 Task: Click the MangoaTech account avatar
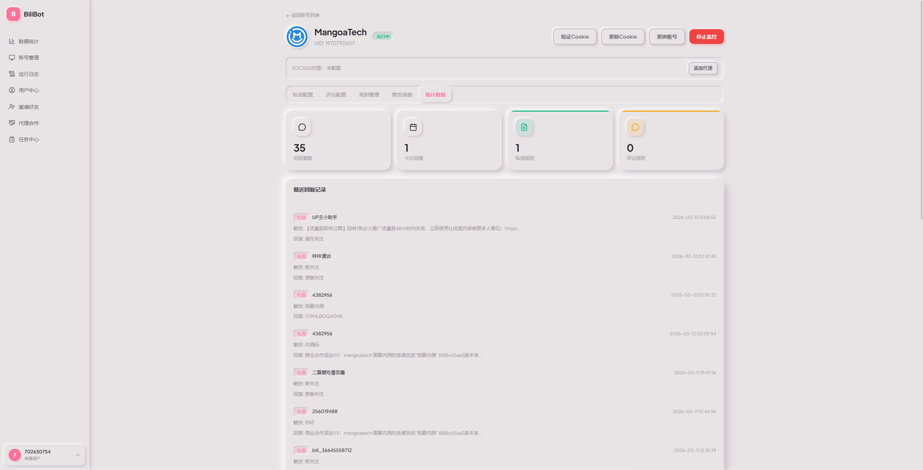pyautogui.click(x=297, y=36)
